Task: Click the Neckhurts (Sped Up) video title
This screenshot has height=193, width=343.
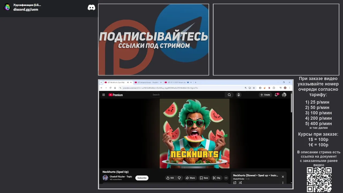Action: point(115,172)
